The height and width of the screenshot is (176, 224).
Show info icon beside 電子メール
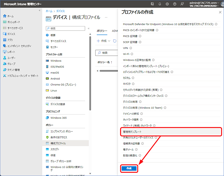[136, 149]
